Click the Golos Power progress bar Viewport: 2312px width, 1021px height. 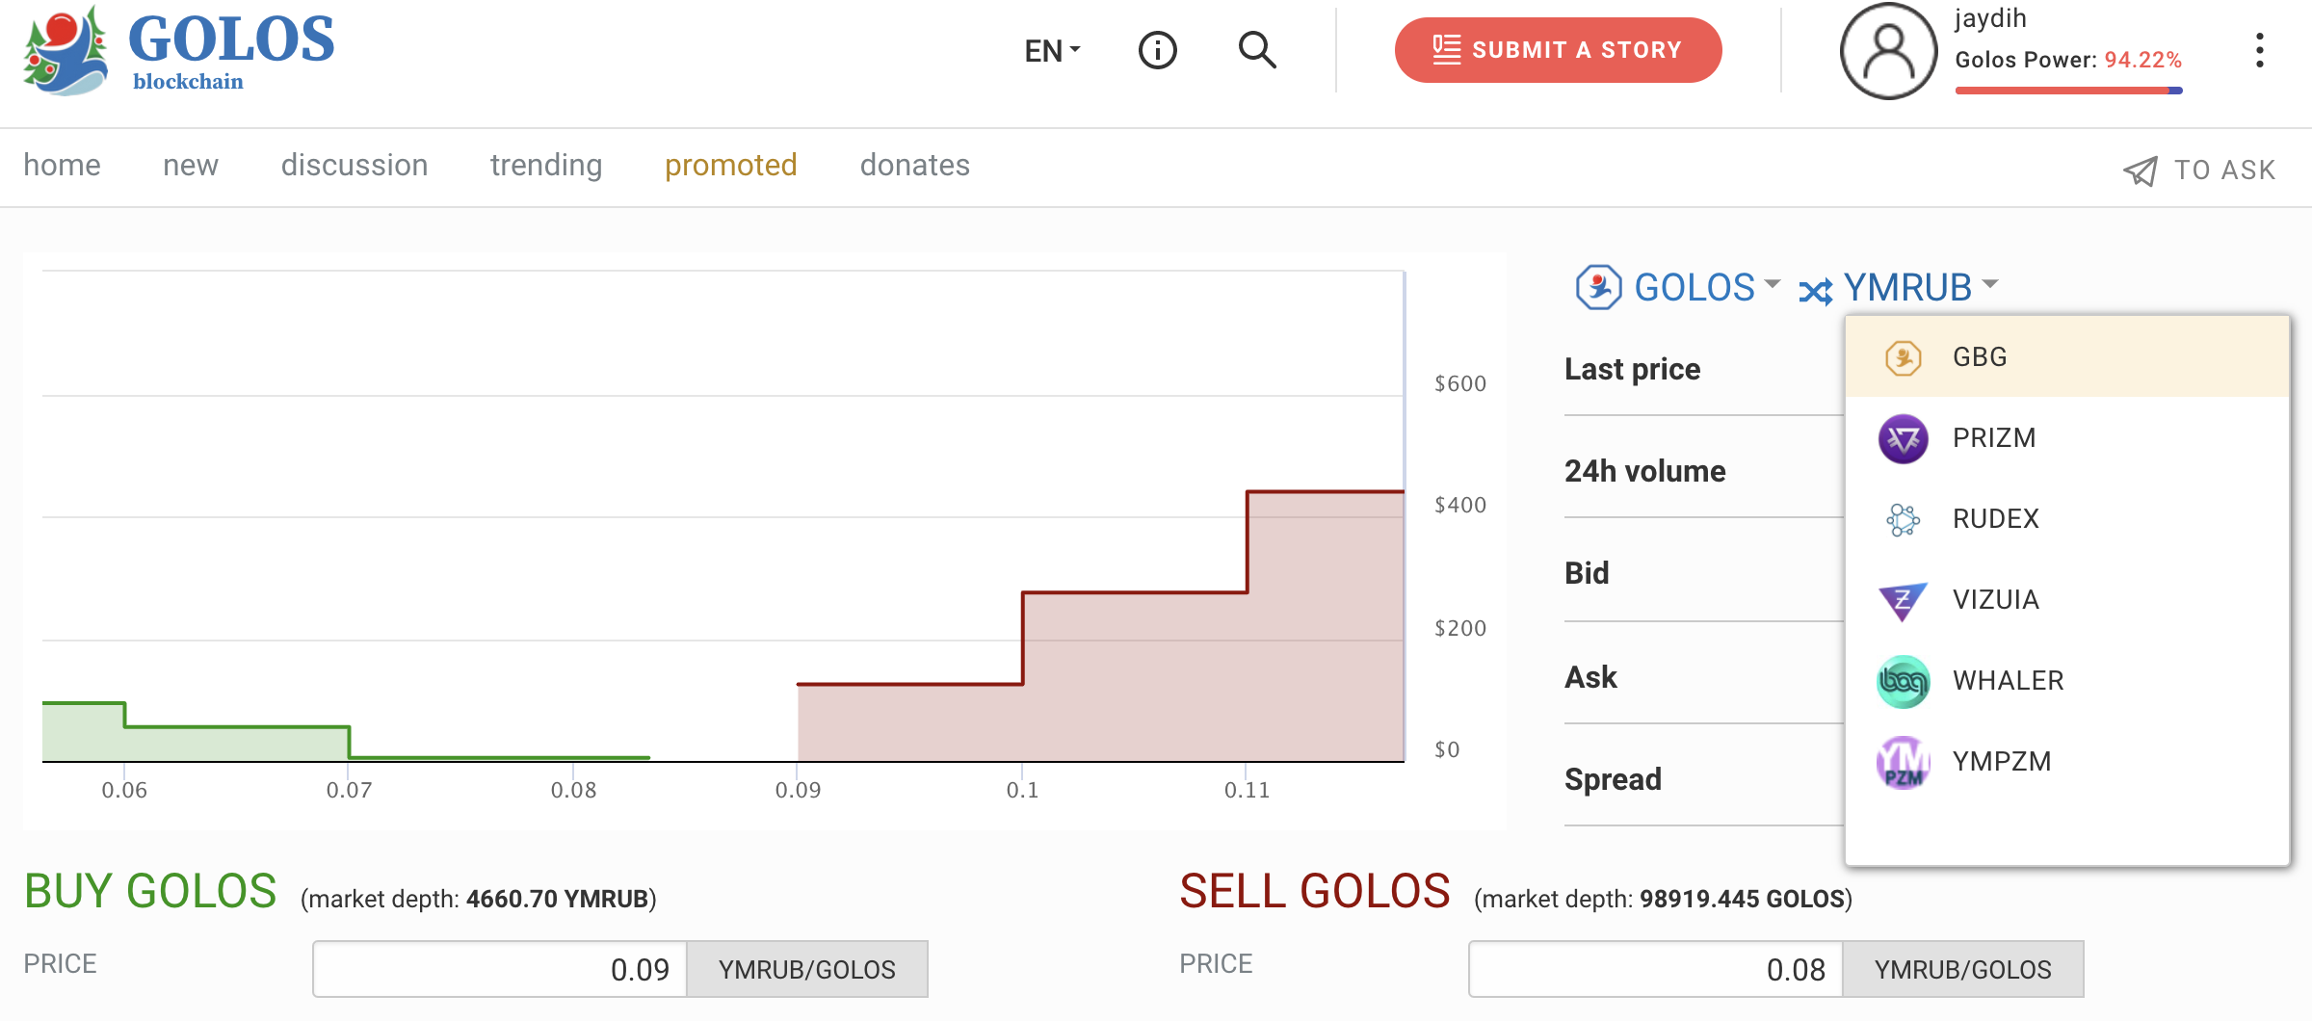pos(2068,91)
